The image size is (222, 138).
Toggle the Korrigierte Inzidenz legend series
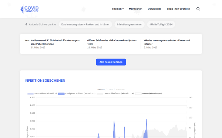point(77,93)
